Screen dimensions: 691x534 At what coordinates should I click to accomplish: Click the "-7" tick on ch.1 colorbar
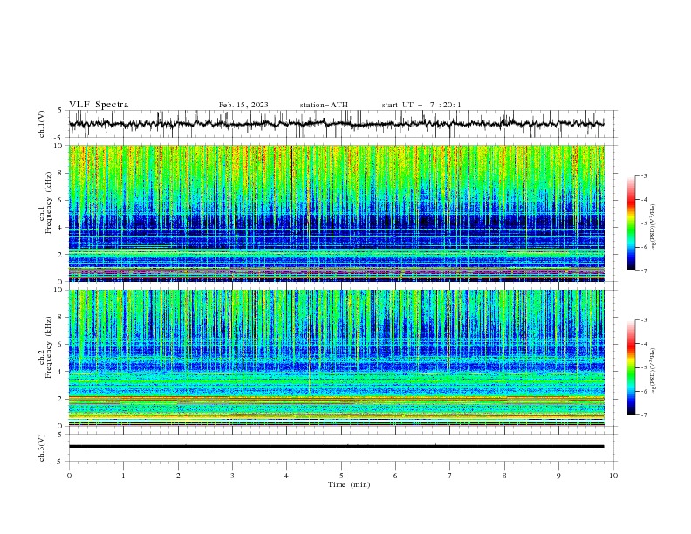pyautogui.click(x=643, y=270)
